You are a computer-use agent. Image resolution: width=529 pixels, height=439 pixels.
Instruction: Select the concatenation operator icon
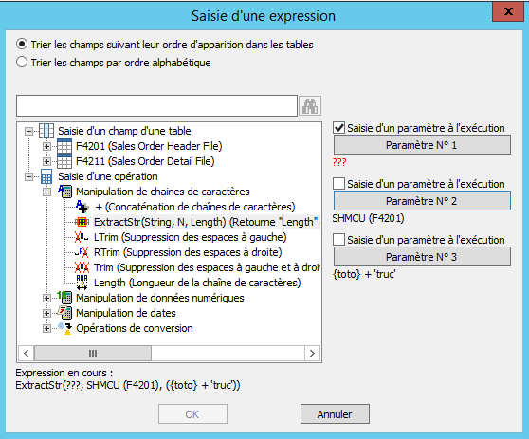(82, 207)
